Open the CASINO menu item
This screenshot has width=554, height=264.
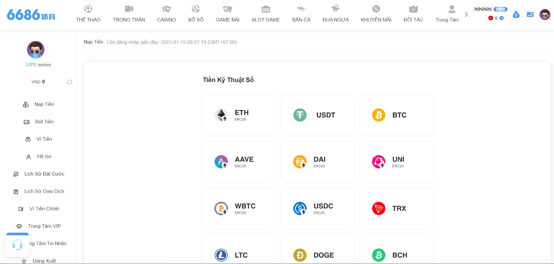point(167,14)
